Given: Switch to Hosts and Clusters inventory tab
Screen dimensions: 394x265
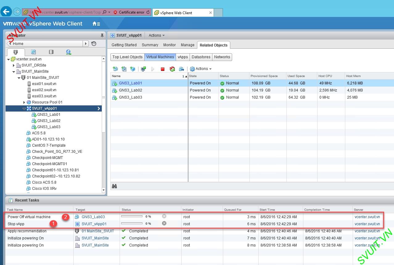Looking at the screenshot, I should click(x=15, y=52).
